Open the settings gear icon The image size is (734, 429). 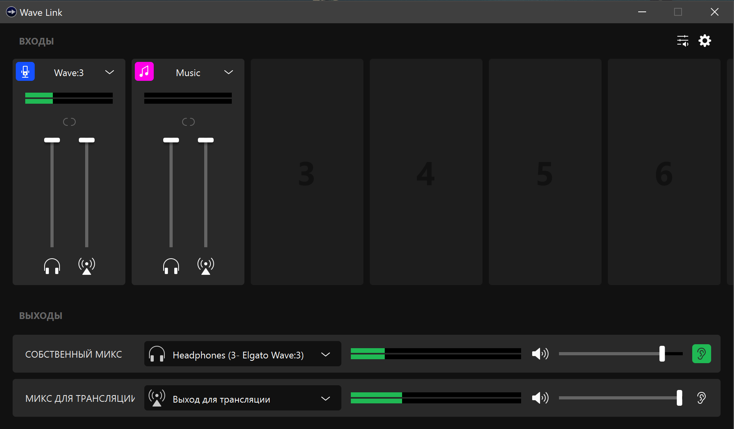(704, 41)
